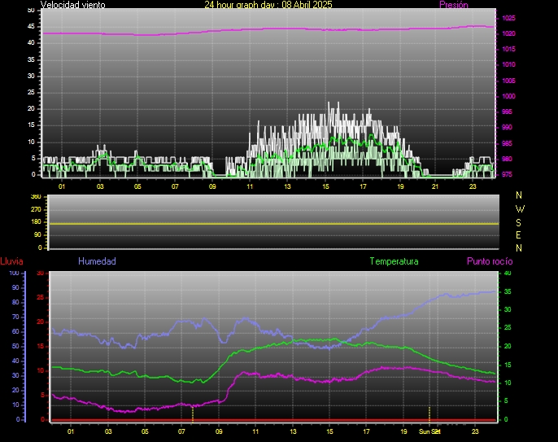Click the green "40" temperature axis value
Screen dimensions: 558x442
pyautogui.click(x=508, y=274)
